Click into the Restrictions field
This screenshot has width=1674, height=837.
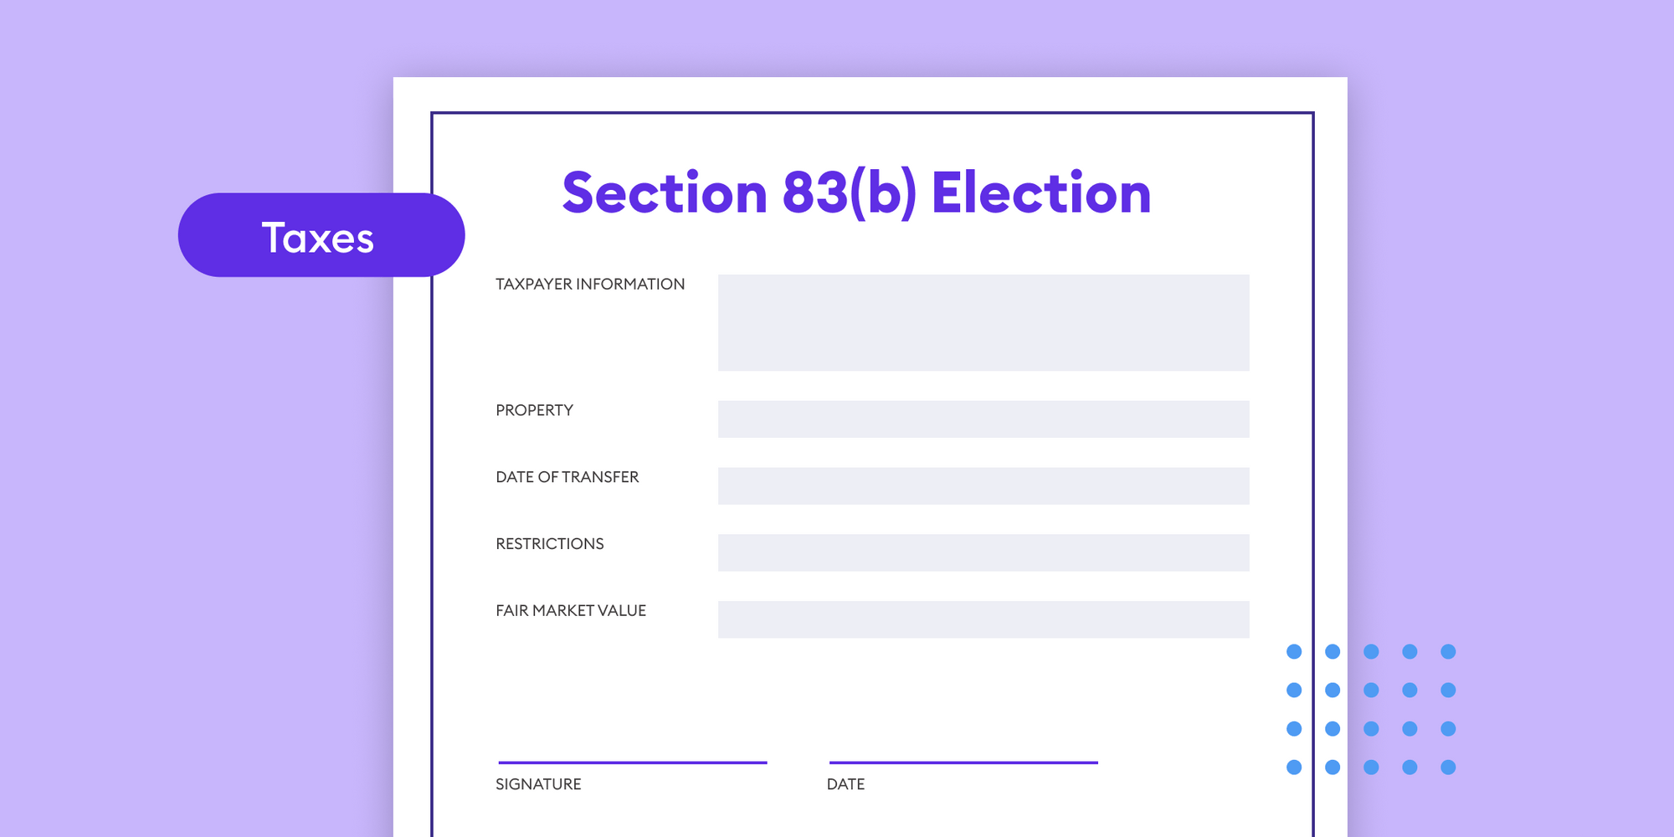point(983,552)
